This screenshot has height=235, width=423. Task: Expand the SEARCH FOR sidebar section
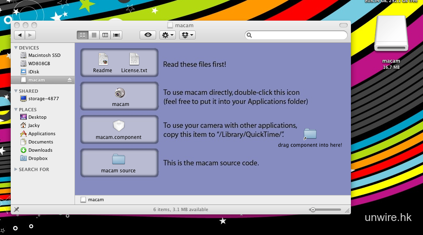[x=16, y=169]
